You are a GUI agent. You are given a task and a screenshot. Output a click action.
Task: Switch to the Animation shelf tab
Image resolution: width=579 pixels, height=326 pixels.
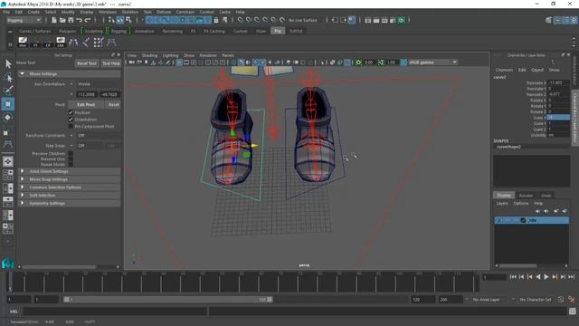click(145, 31)
